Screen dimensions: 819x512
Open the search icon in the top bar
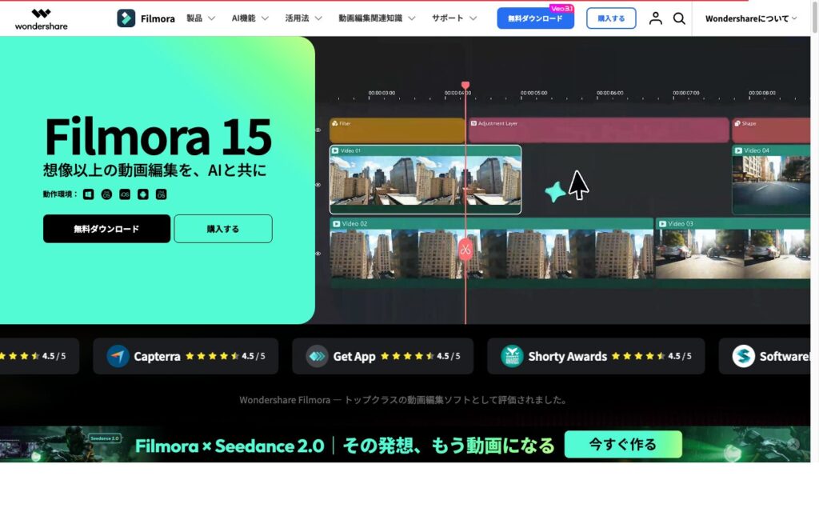679,18
